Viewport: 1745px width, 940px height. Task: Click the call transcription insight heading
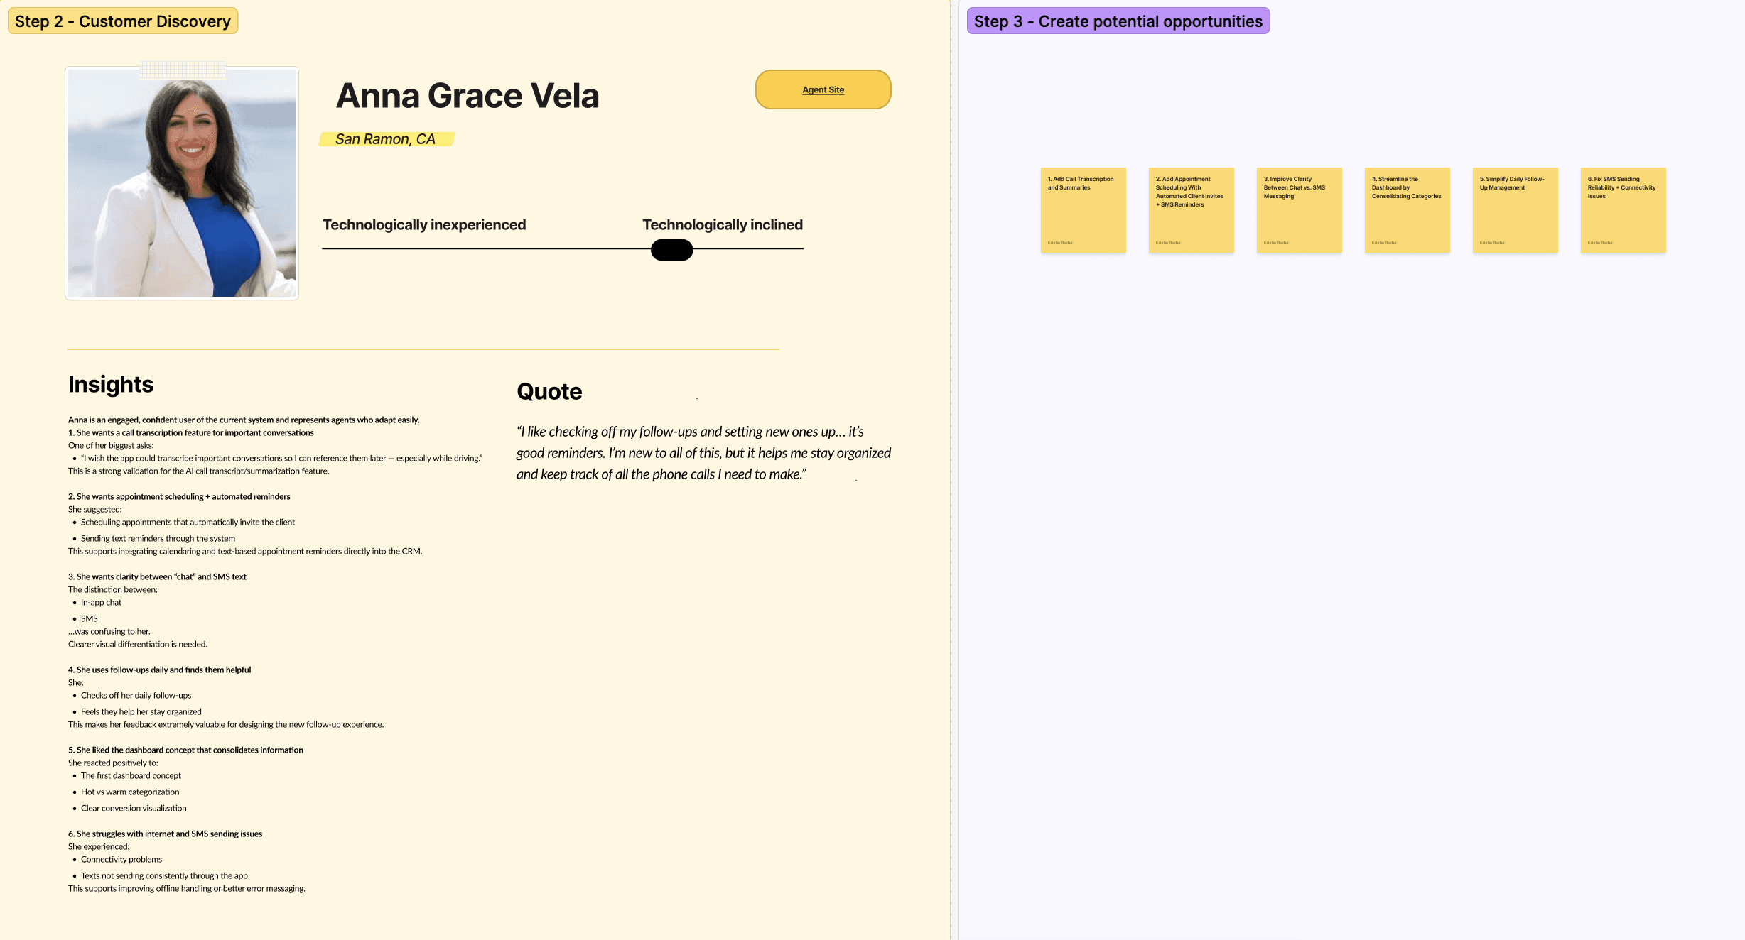pos(191,432)
